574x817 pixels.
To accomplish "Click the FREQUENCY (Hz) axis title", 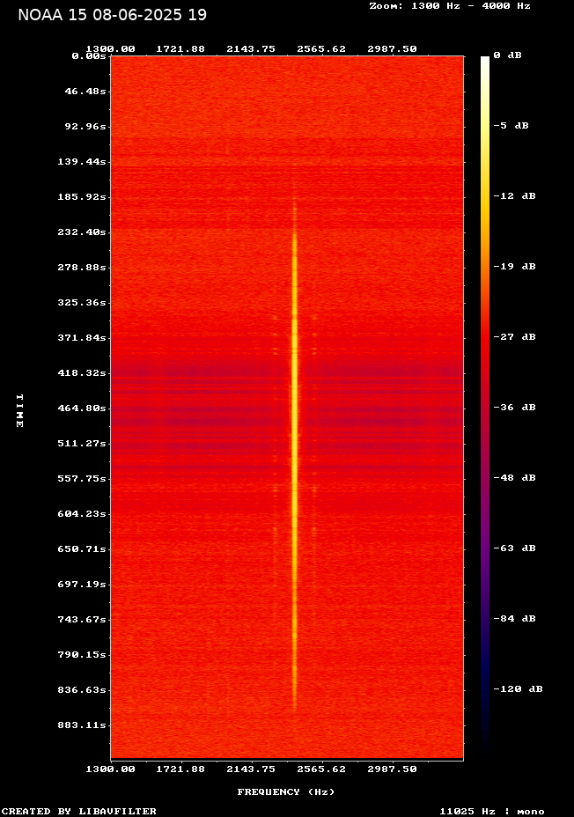I will pyautogui.click(x=286, y=792).
